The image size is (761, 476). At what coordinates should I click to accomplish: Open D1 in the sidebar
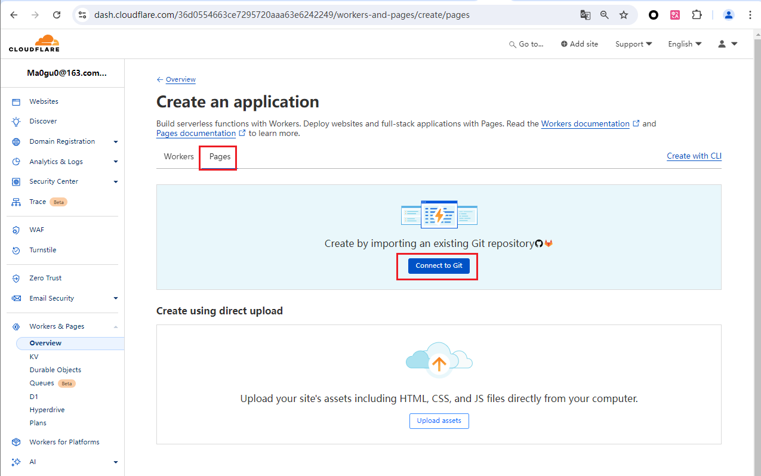[34, 397]
